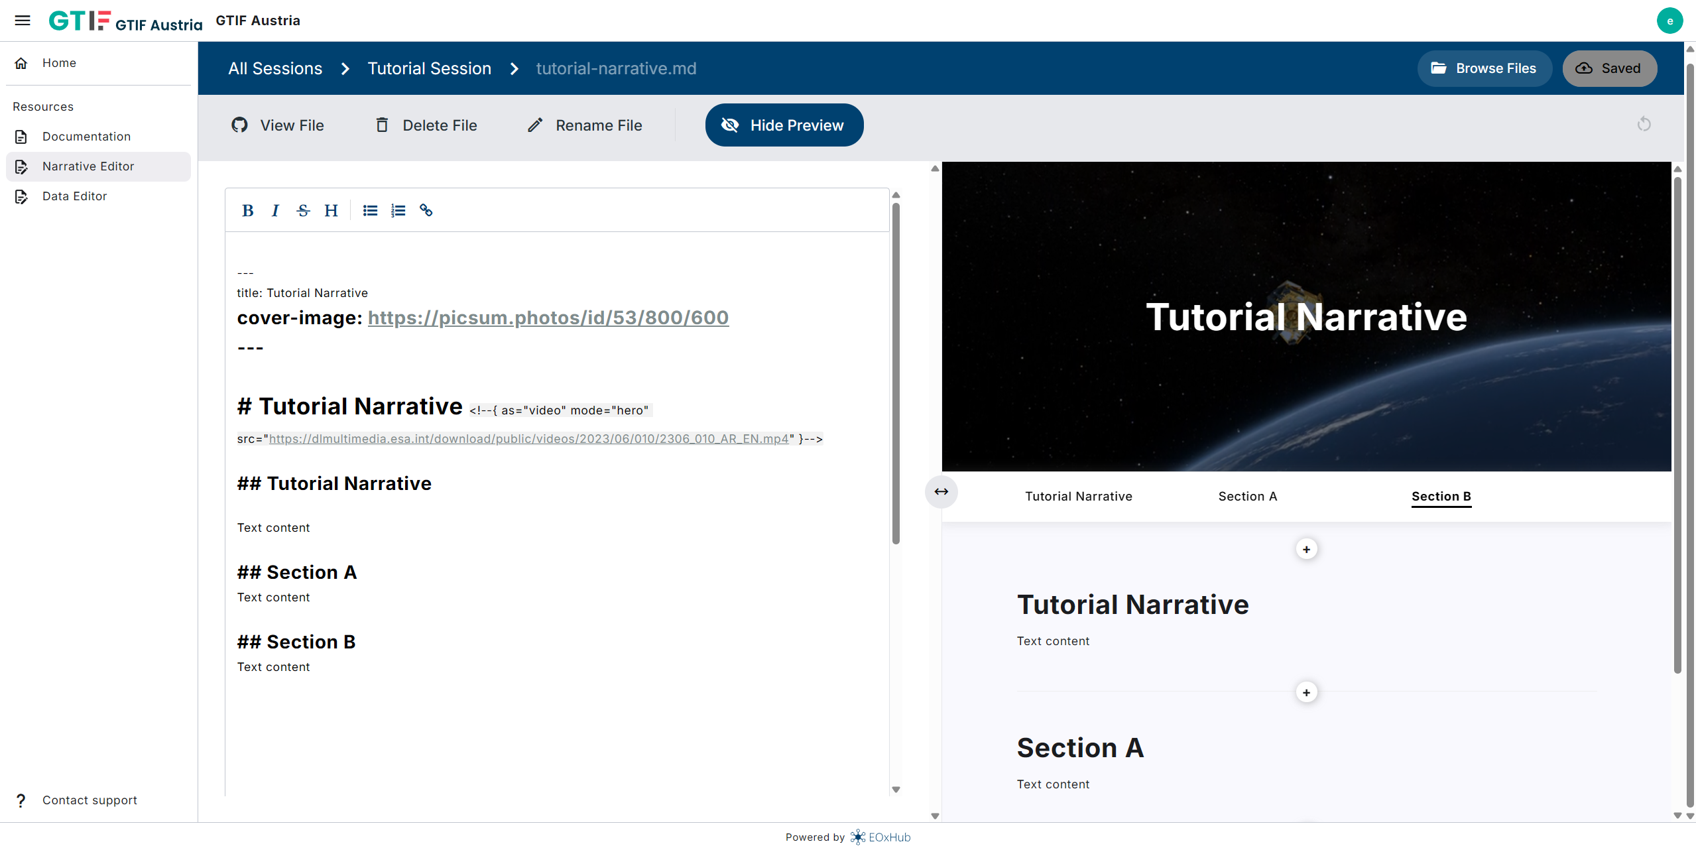Open the Browse Files dialog
This screenshot has width=1696, height=850.
point(1484,68)
